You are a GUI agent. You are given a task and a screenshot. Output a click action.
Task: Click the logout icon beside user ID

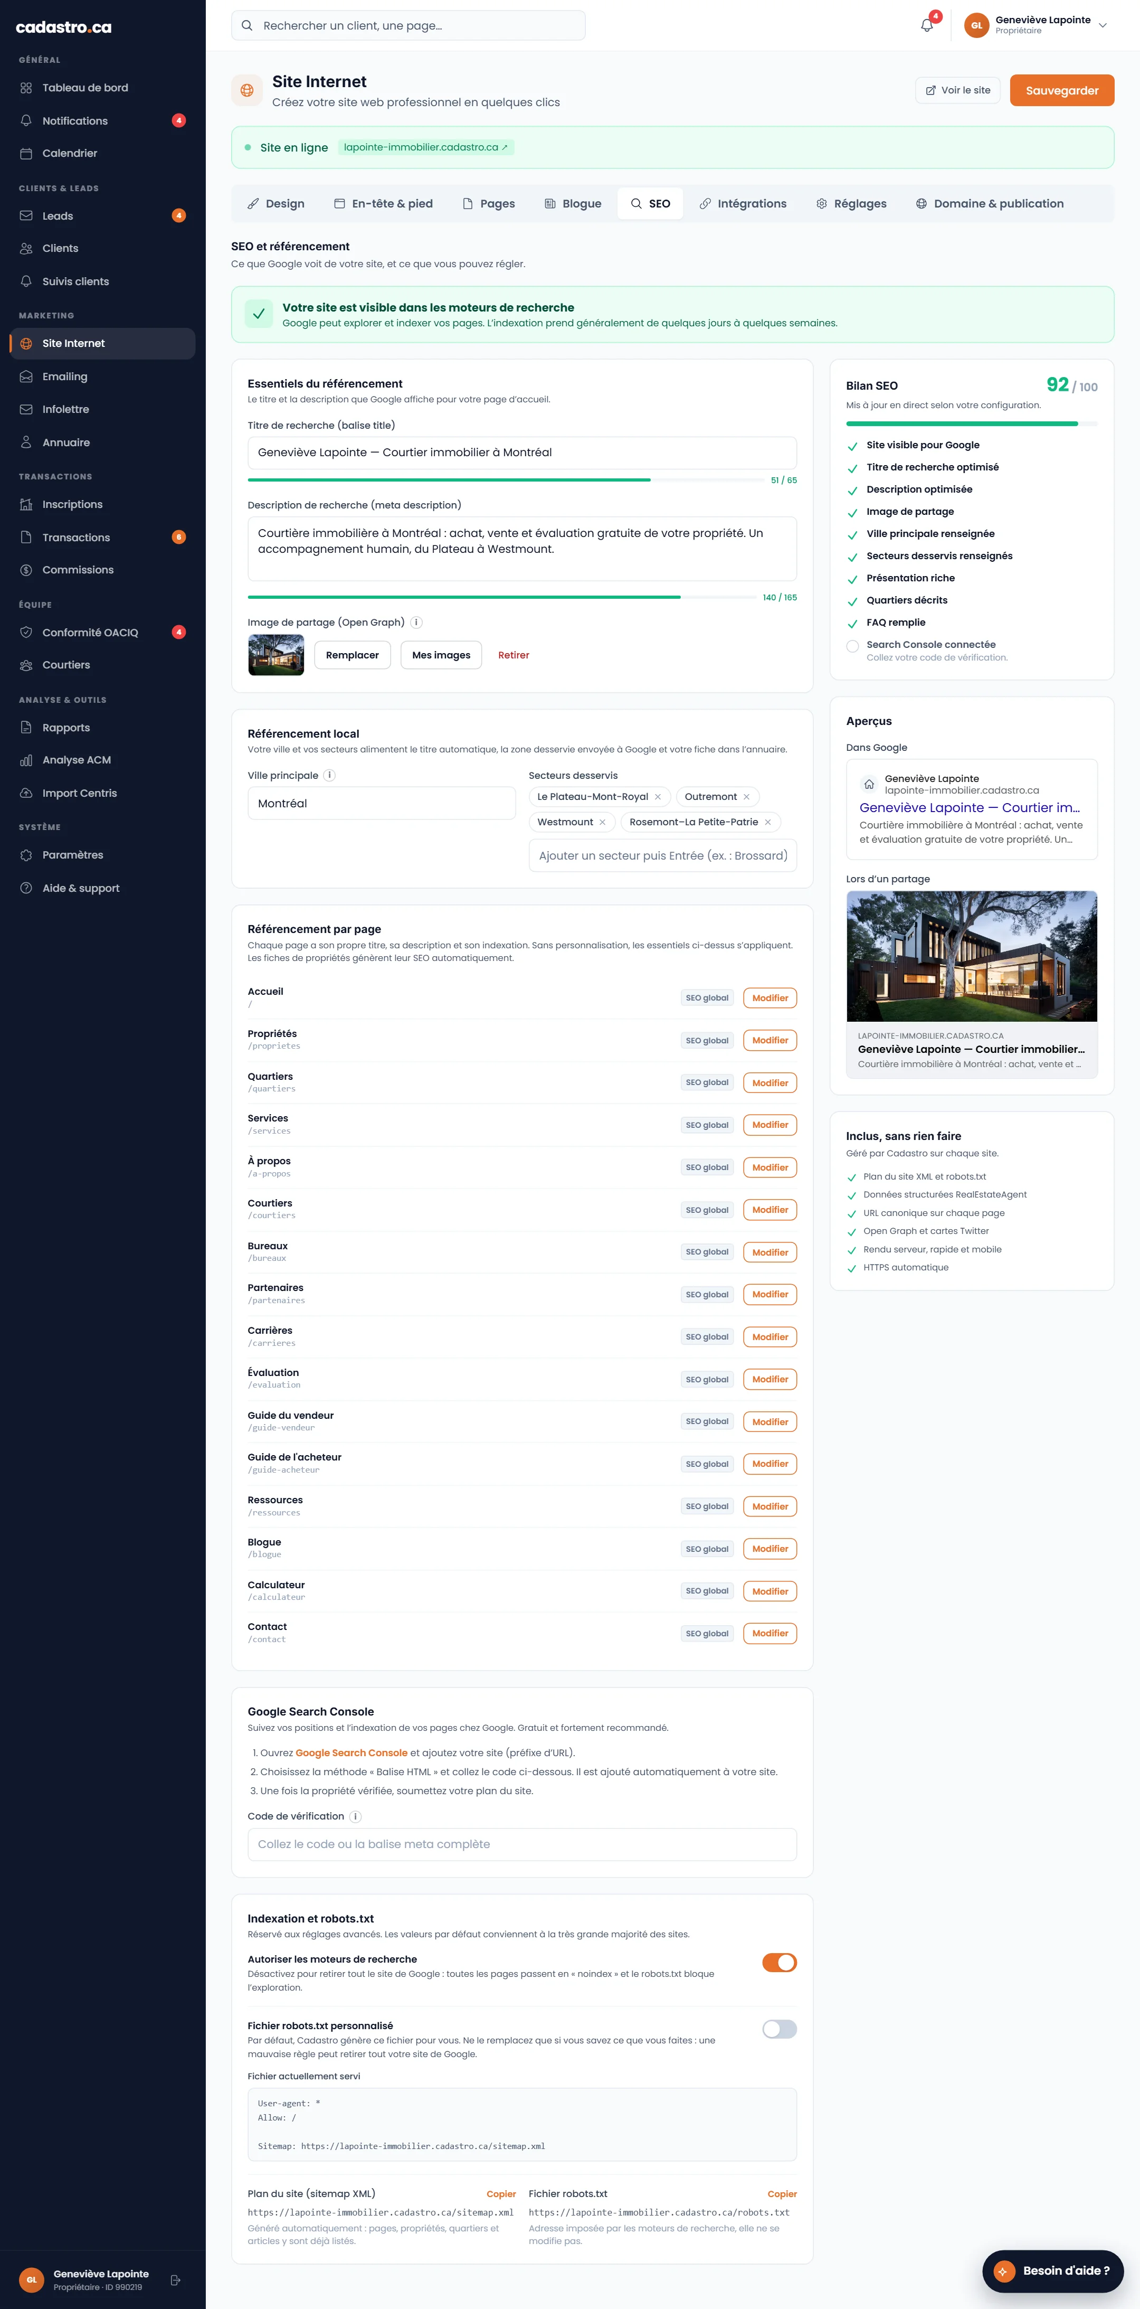[x=176, y=2279]
